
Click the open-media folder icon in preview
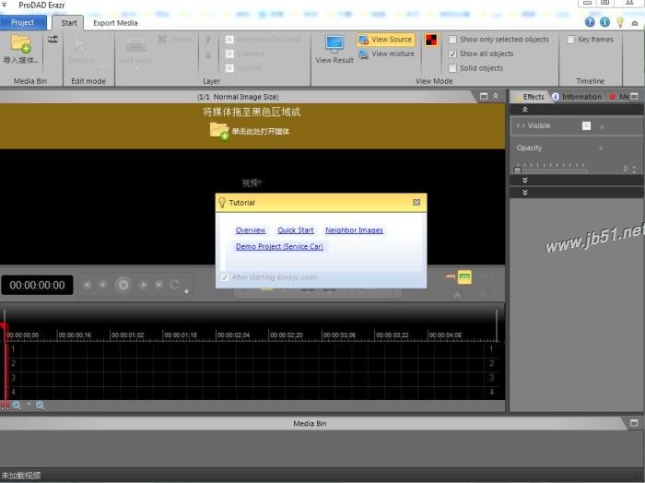pyautogui.click(x=219, y=131)
